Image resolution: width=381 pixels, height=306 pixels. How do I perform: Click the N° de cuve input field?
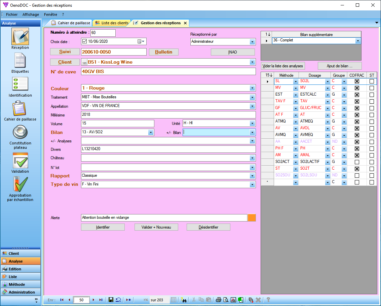pyautogui.click(x=168, y=72)
